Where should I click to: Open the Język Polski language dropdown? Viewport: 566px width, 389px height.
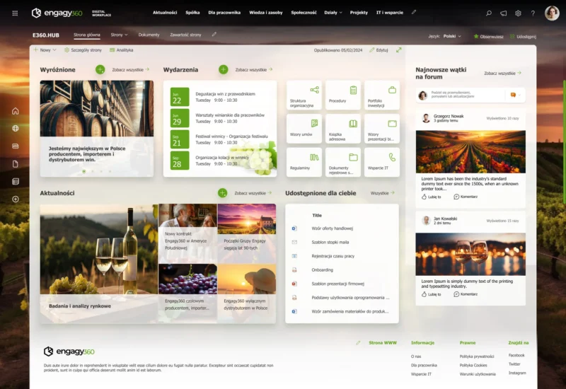pyautogui.click(x=451, y=36)
